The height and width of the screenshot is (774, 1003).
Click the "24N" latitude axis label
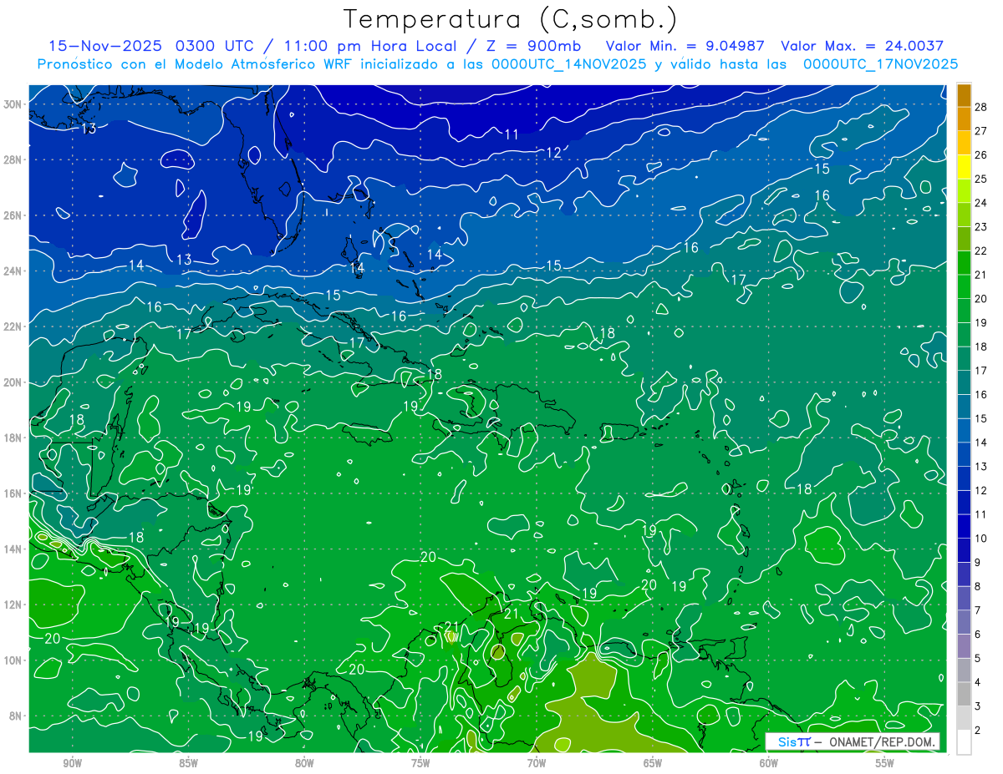14,271
